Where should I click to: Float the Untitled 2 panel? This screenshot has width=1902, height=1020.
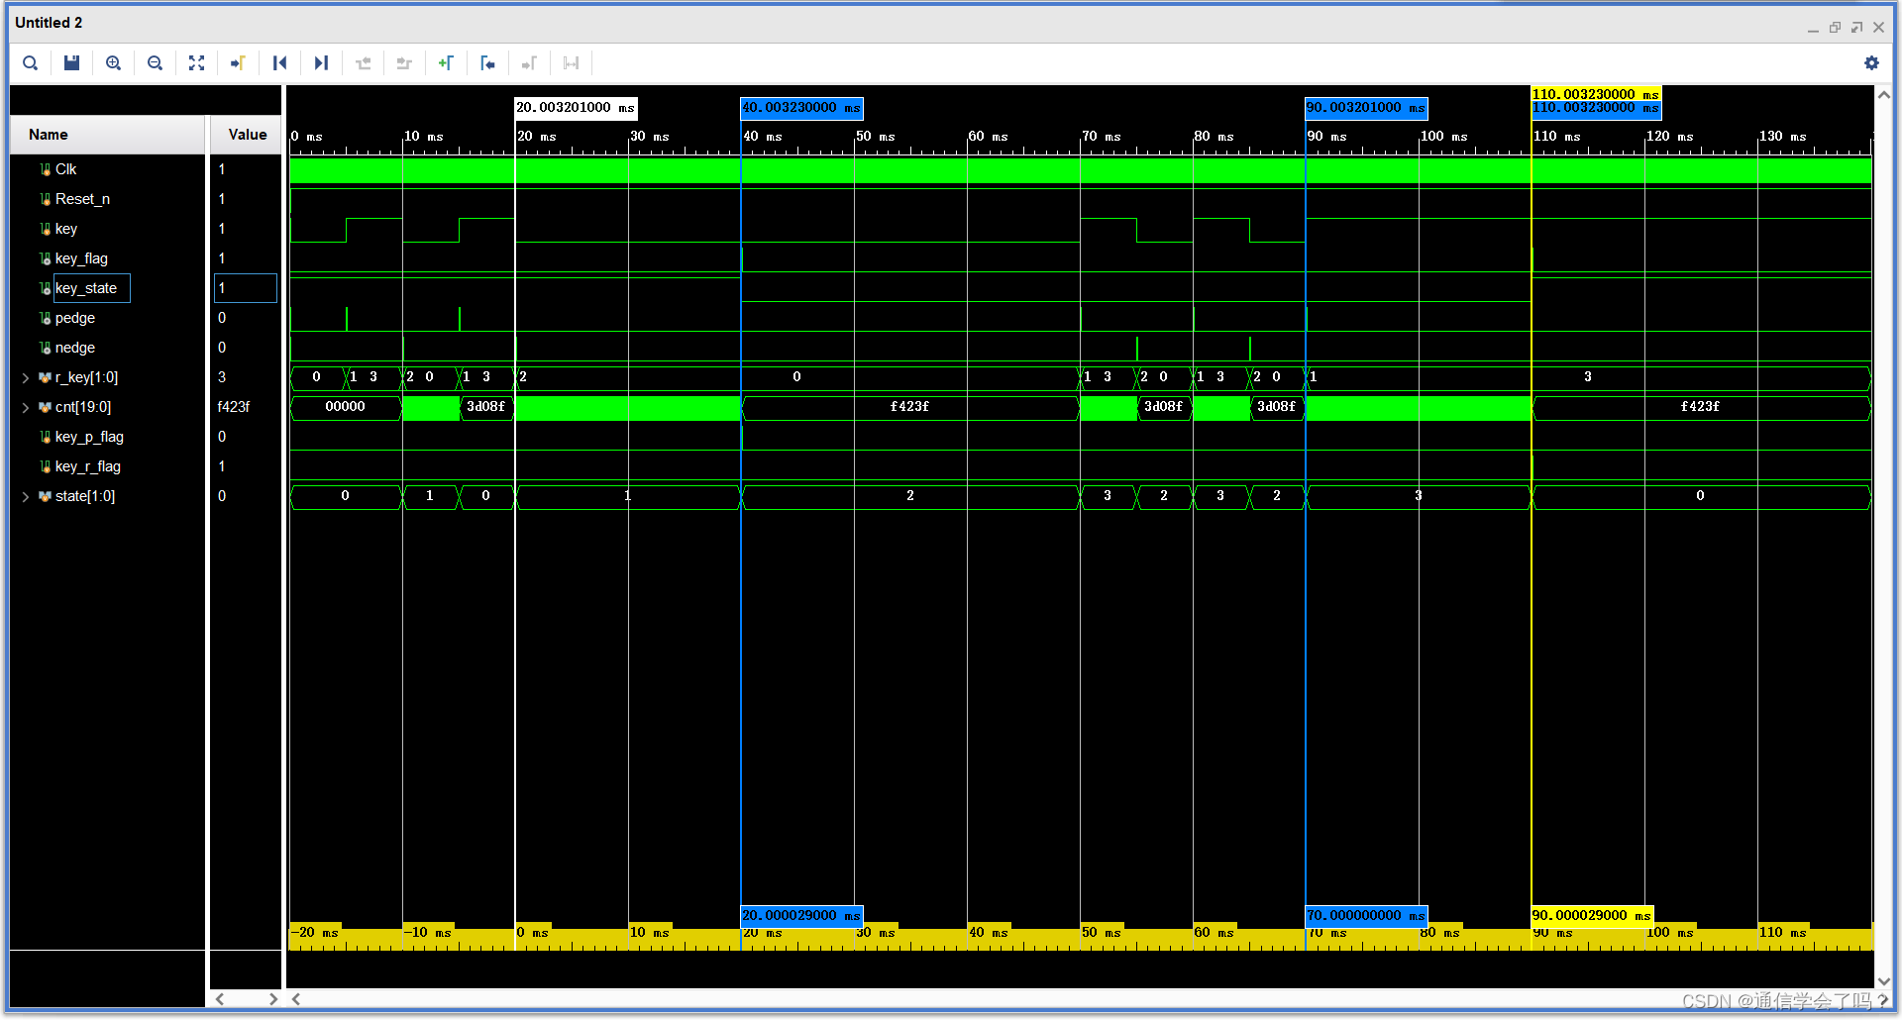coord(1856,28)
